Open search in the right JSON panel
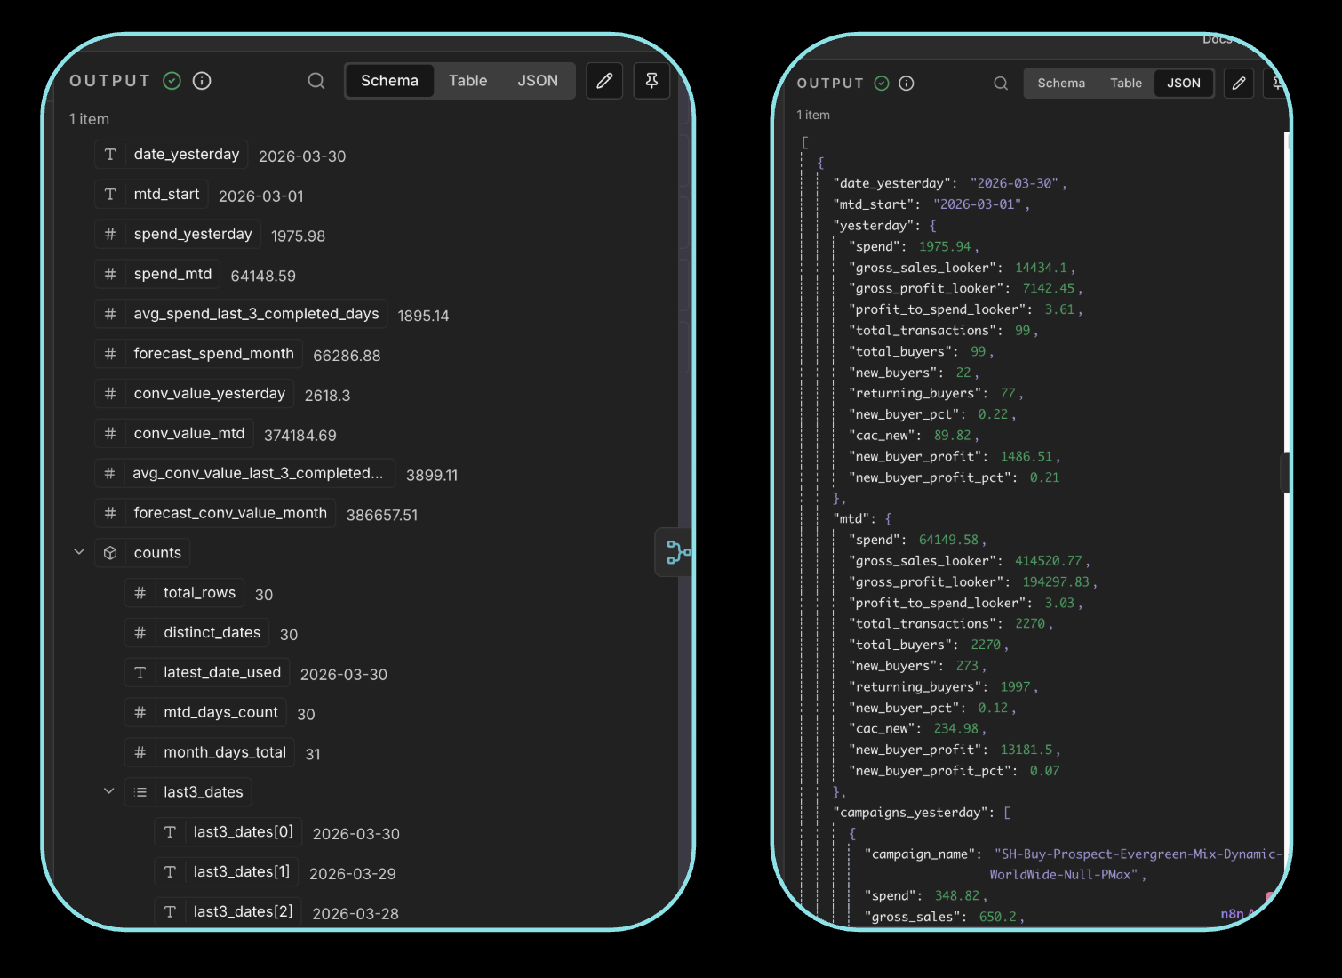The image size is (1342, 978). 1001,83
